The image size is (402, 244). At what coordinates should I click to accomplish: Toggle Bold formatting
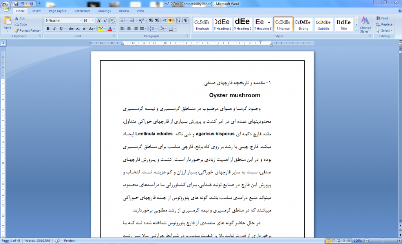coord(48,29)
